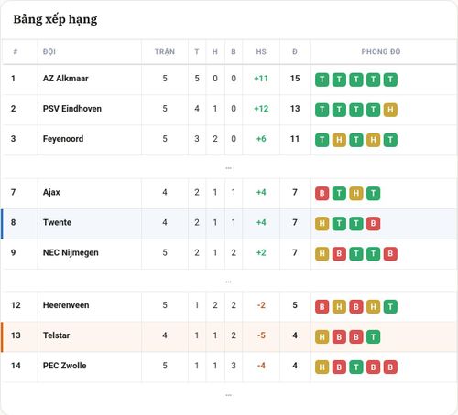Click NEC Nijmegen's yellow H form badge
This screenshot has height=415, width=458.
pyautogui.click(x=322, y=254)
